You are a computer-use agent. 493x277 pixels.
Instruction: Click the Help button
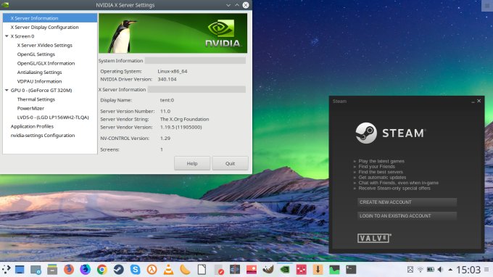pos(192,163)
